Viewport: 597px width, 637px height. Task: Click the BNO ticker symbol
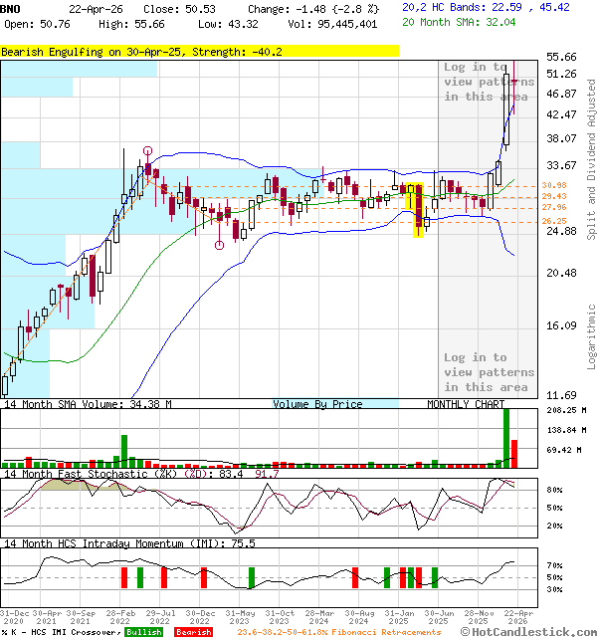point(12,7)
